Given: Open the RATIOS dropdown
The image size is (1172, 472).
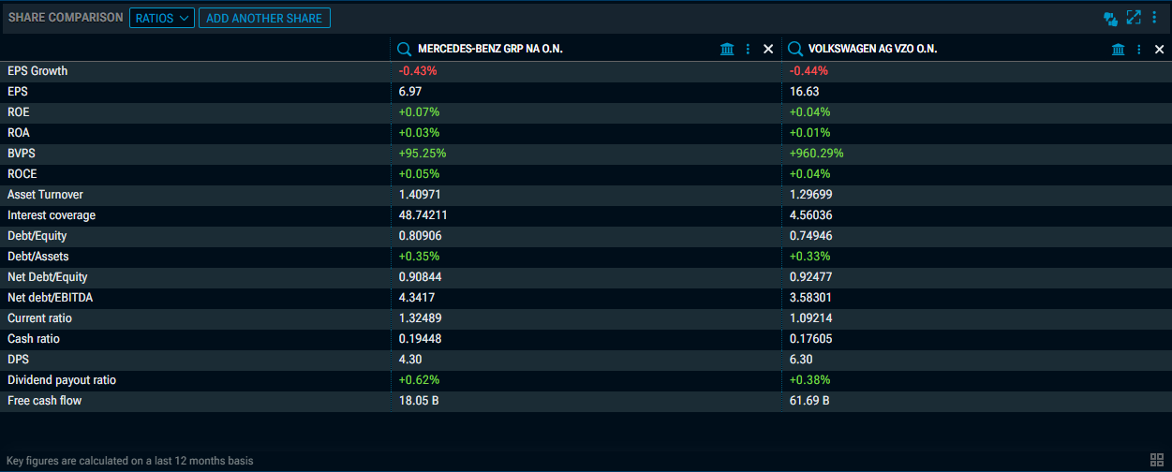Looking at the screenshot, I should click(x=161, y=18).
